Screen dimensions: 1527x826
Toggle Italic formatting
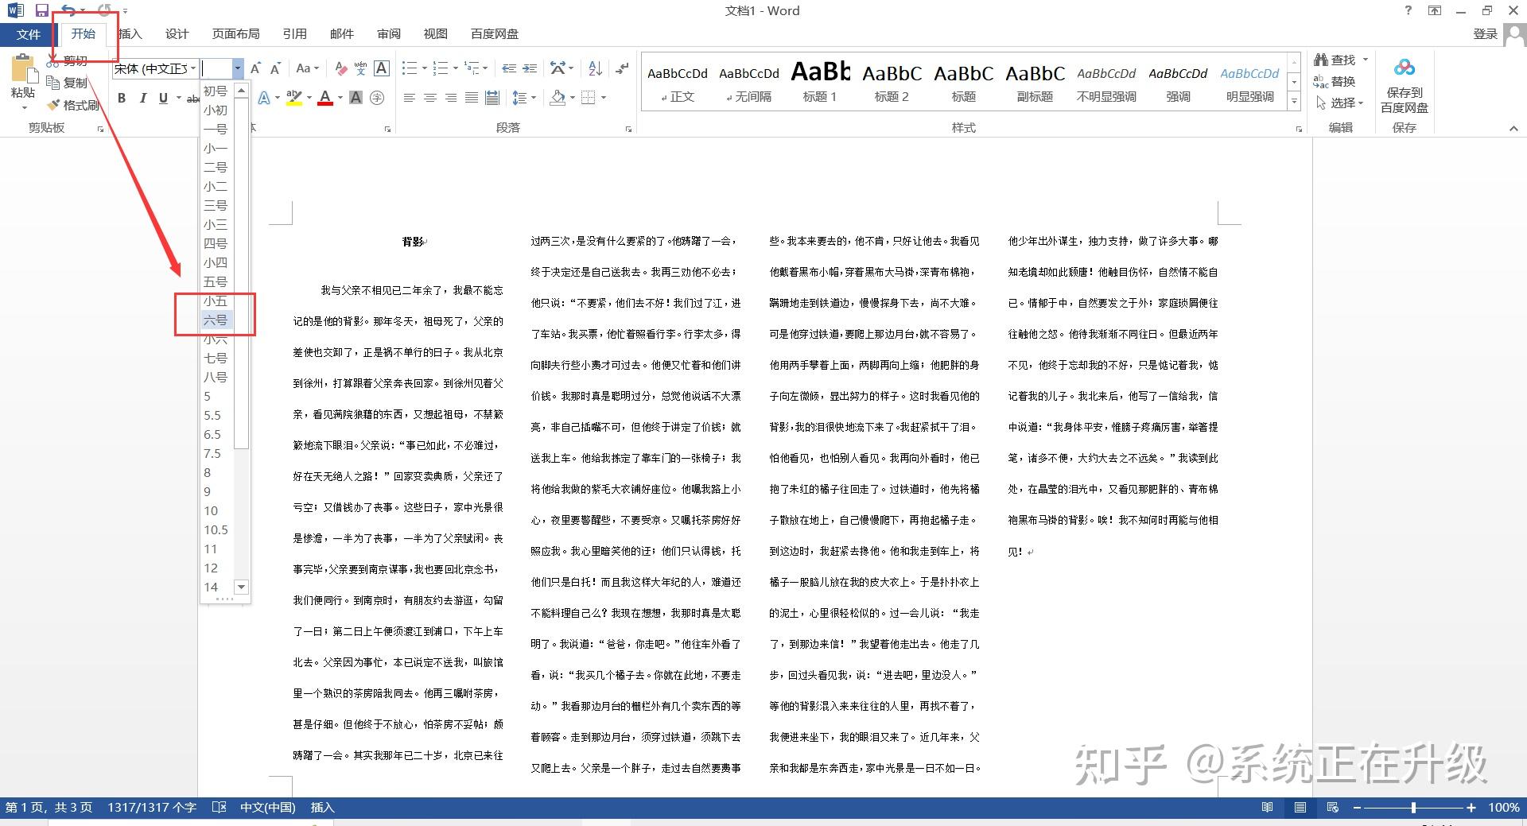click(142, 98)
